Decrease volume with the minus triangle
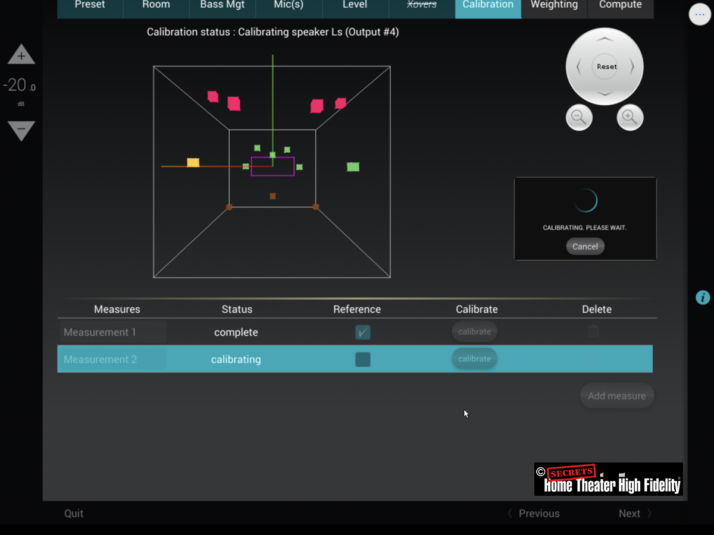The width and height of the screenshot is (714, 535). [x=21, y=130]
